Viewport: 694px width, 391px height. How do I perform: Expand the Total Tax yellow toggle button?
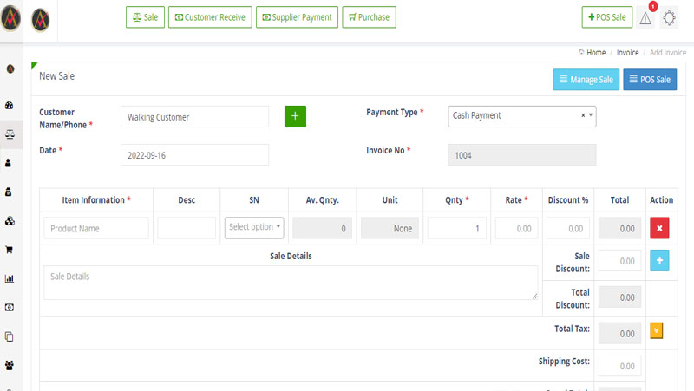(x=656, y=330)
